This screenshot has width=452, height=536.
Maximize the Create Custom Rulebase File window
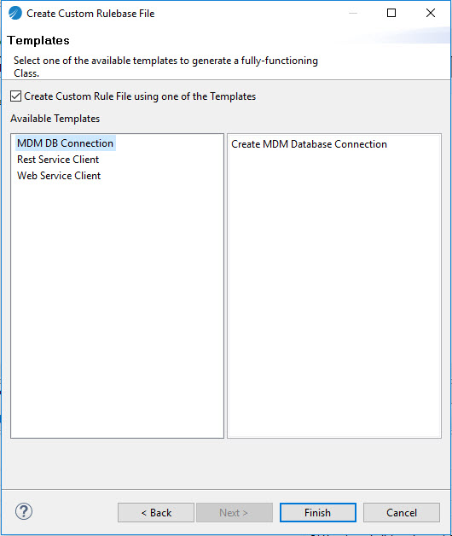(x=391, y=13)
